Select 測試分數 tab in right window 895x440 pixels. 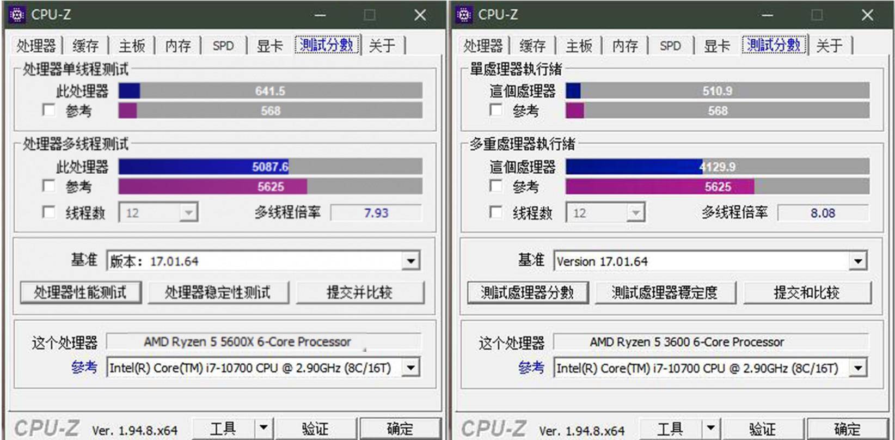coord(774,45)
